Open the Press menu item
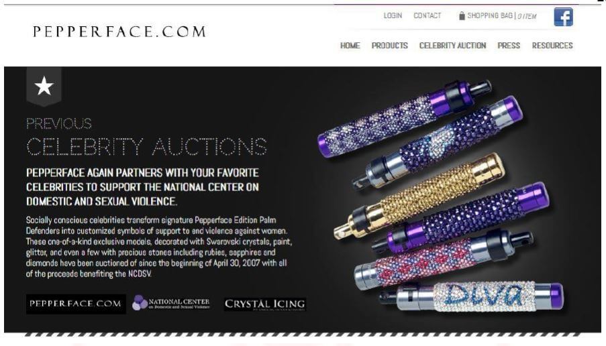This screenshot has height=346, width=606. click(509, 46)
